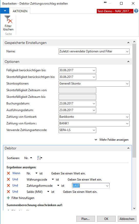Collapse the Debitor section
The height and width of the screenshot is (224, 139).
[x=129, y=148]
